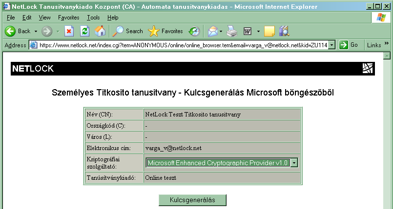Refresh the page with green arrows icon
The width and height of the screenshot is (393, 209).
click(x=85, y=31)
